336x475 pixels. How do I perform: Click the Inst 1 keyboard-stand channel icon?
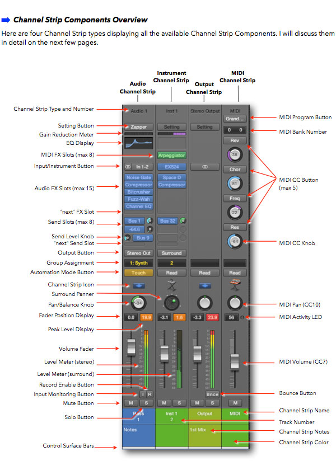point(171,285)
